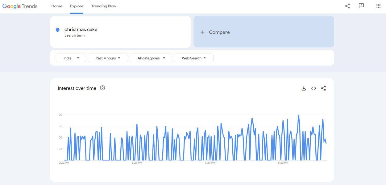Open the send feedback icon
This screenshot has width=386, height=185.
click(361, 6)
